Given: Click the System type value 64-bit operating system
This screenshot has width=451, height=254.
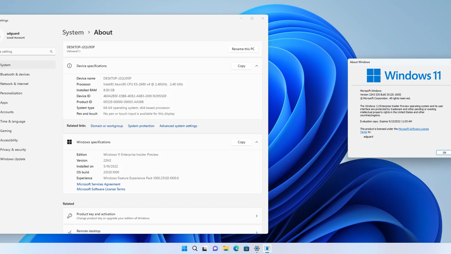Looking at the screenshot, I should (x=136, y=108).
